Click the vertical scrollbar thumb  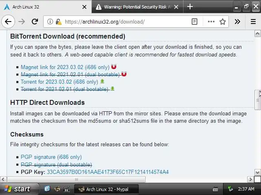(x=257, y=100)
